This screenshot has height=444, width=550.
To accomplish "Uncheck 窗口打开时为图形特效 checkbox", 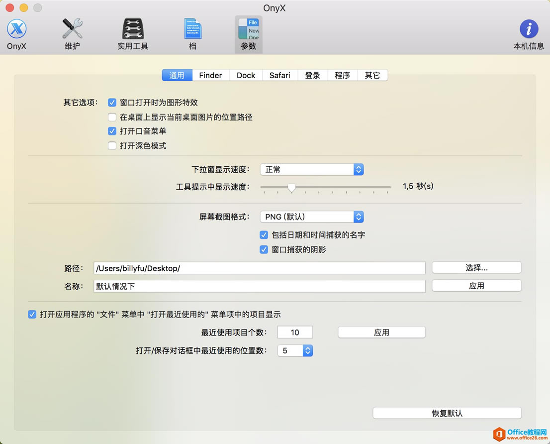I will click(112, 103).
